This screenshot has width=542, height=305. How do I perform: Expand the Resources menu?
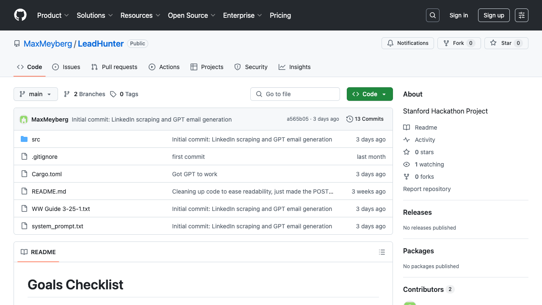[x=140, y=15]
